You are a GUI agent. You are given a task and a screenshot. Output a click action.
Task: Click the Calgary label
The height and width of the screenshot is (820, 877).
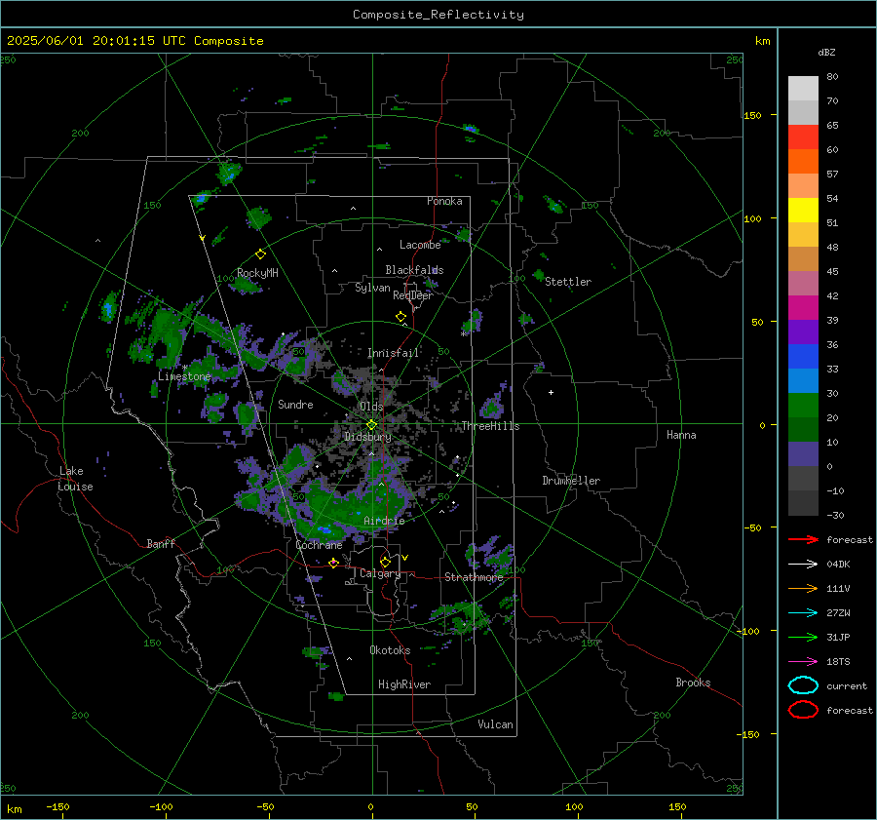tap(380, 573)
